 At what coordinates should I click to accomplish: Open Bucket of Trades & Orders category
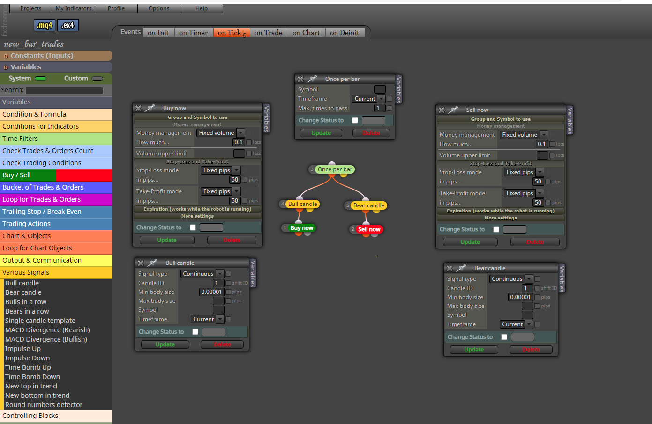coord(56,187)
